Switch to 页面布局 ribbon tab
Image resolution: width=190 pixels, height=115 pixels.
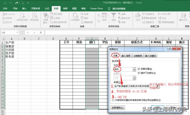point(36,8)
